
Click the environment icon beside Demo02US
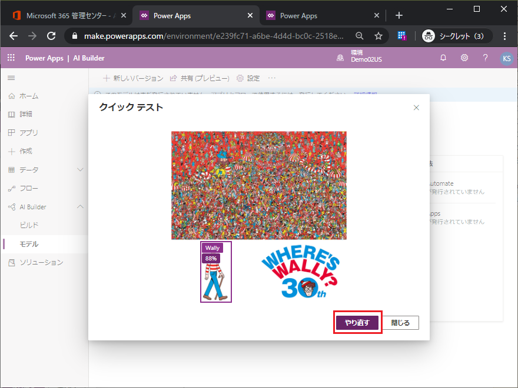tap(340, 58)
